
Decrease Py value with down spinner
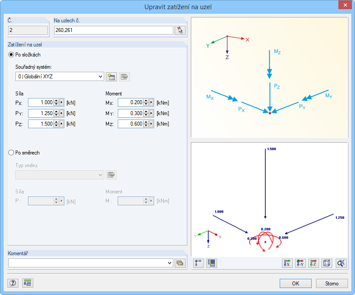56,115
